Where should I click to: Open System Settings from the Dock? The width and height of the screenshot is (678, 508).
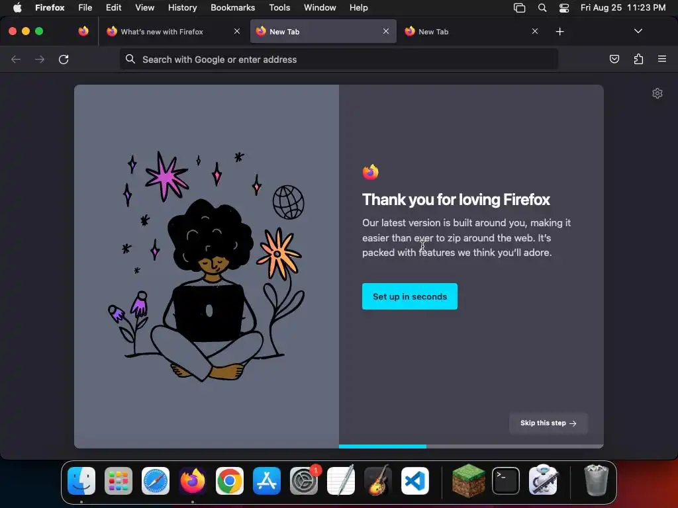tap(303, 481)
